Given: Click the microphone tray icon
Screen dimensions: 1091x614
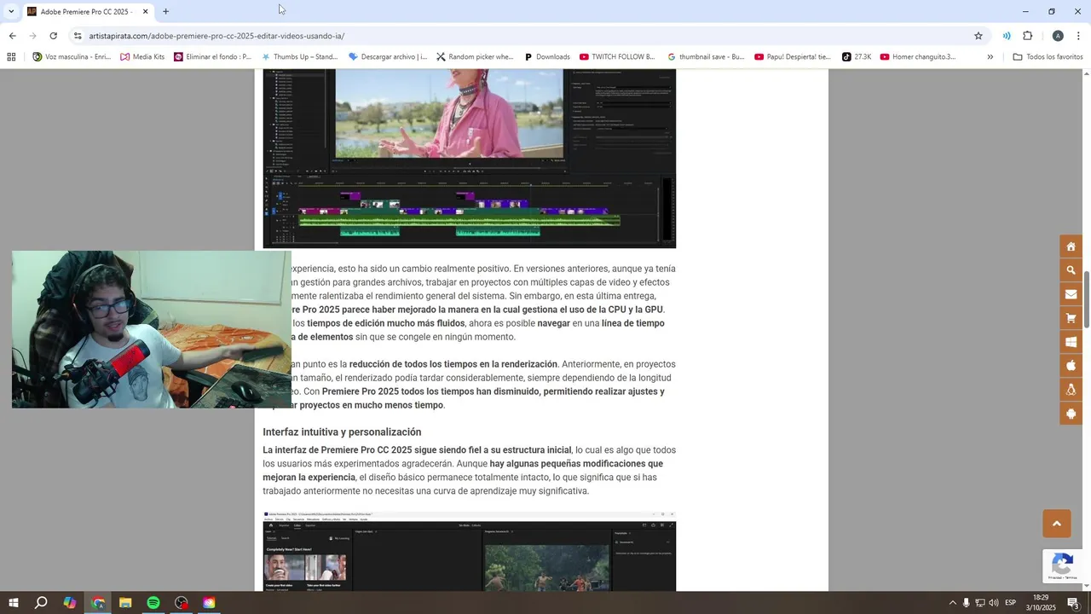Looking at the screenshot, I should [x=966, y=603].
